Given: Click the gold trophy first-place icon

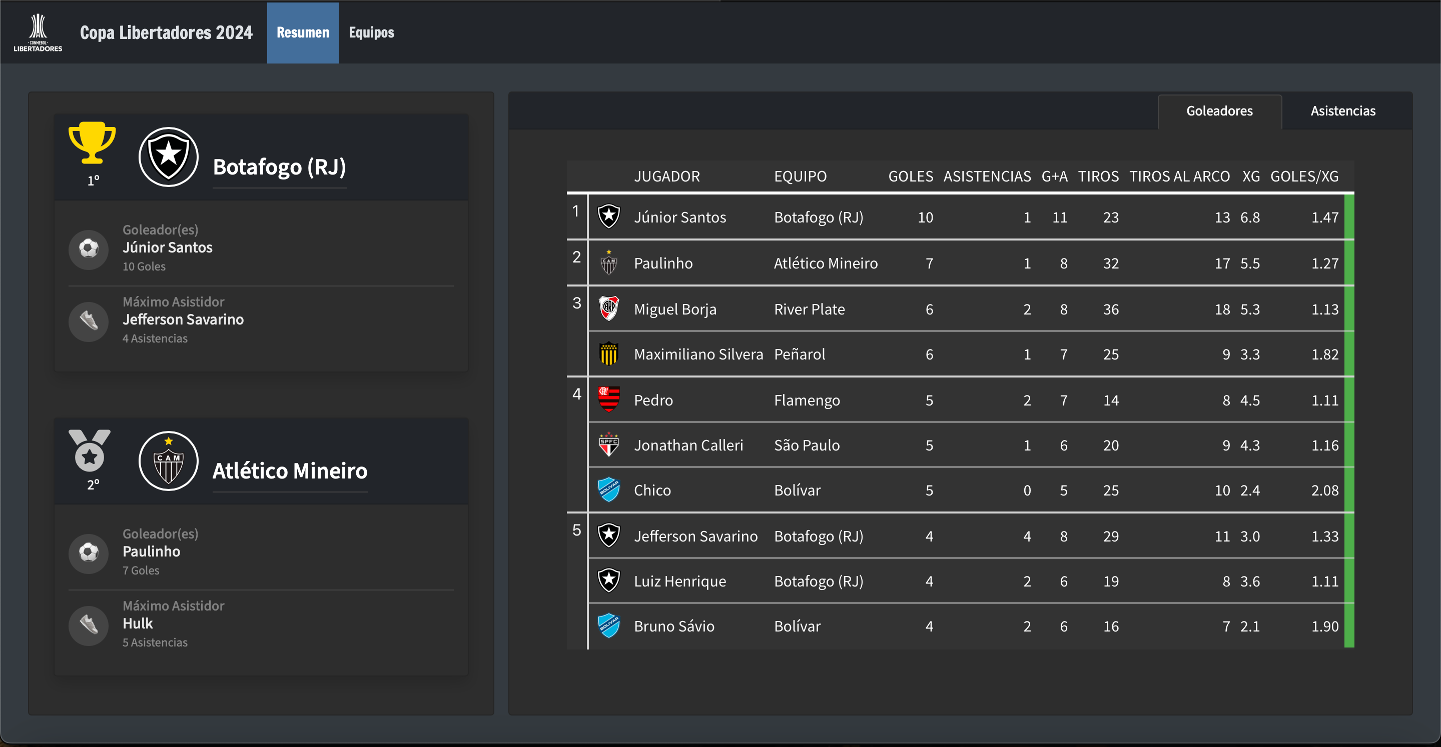Looking at the screenshot, I should 92,142.
